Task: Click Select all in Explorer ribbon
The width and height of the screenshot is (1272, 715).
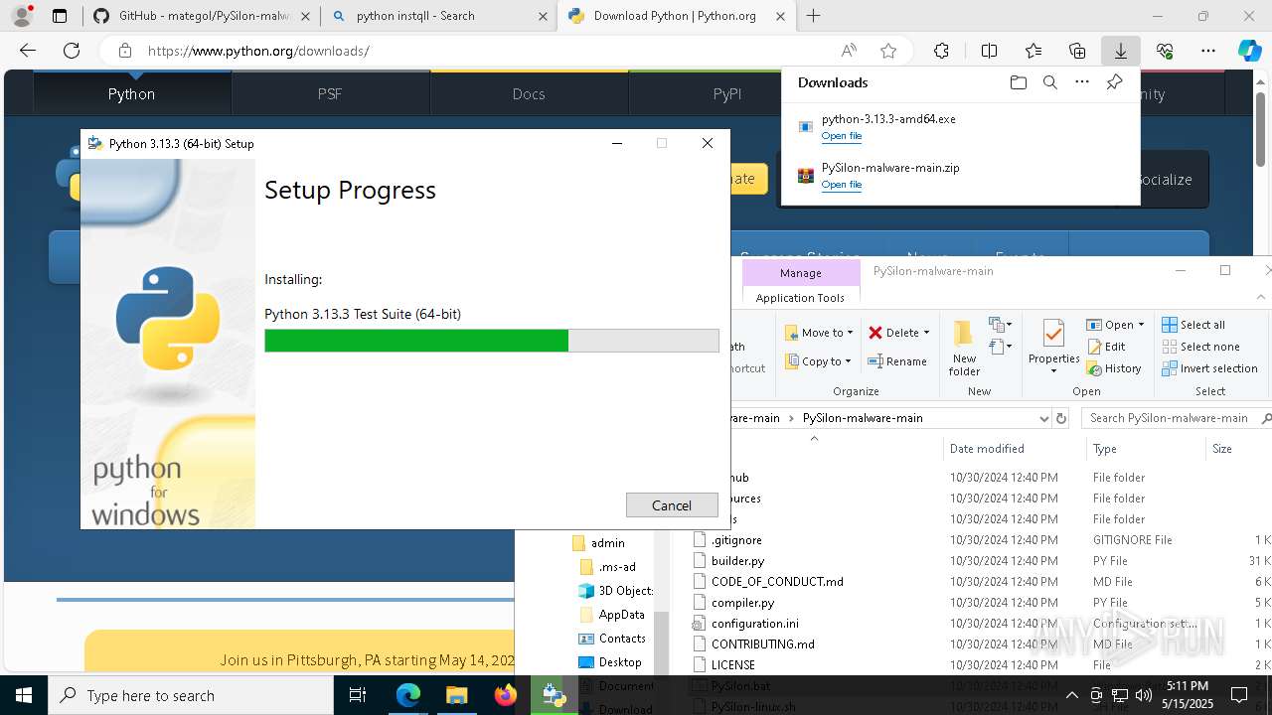Action: click(x=1193, y=325)
